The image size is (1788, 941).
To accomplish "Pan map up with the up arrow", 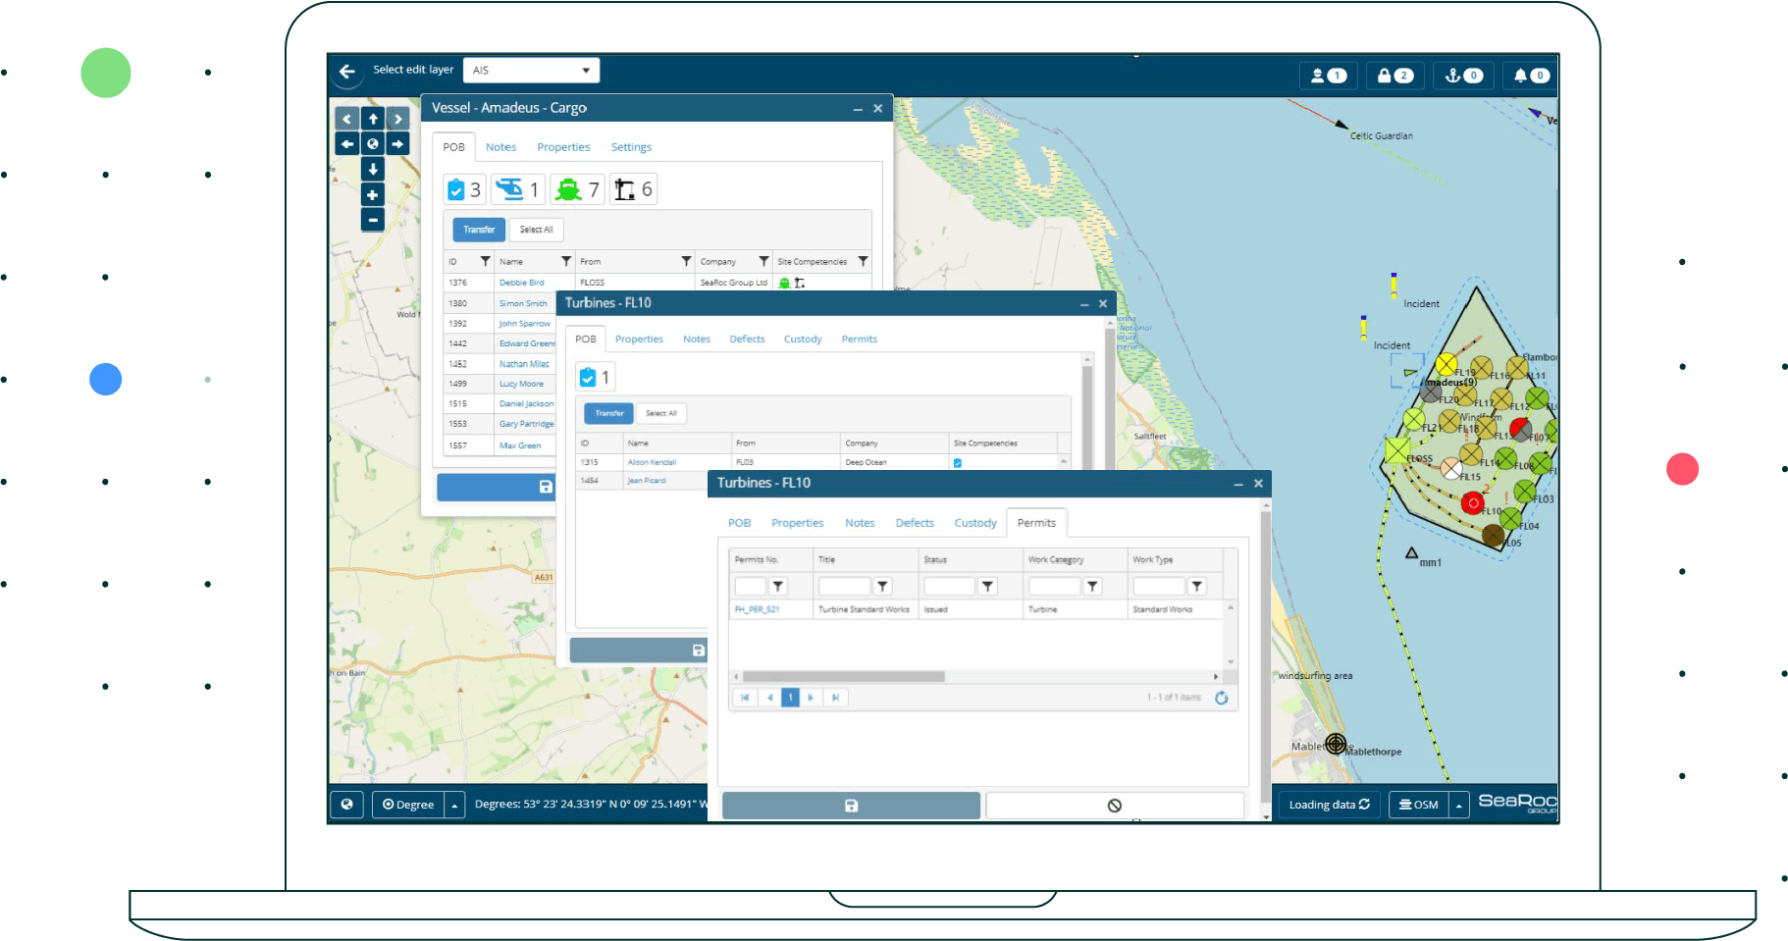I will [x=373, y=119].
